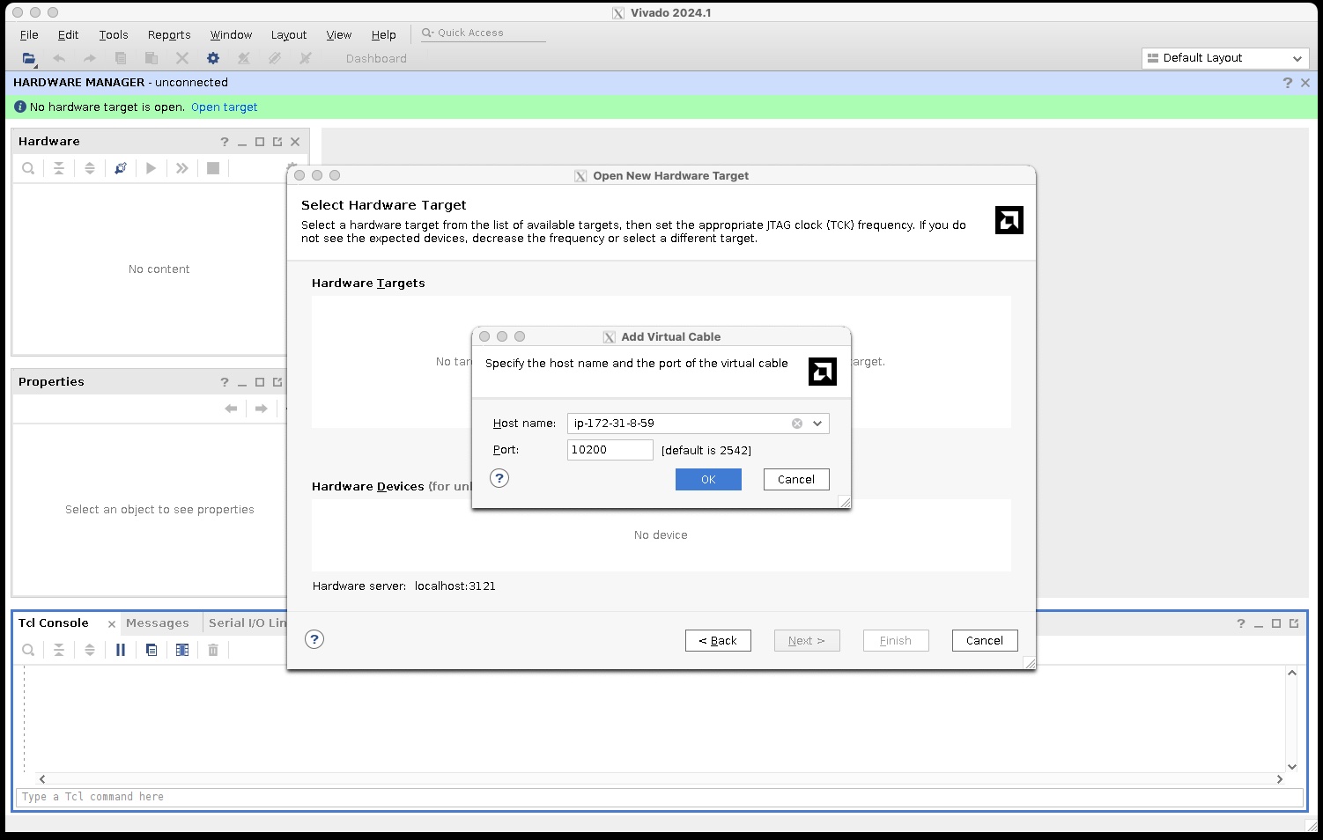Expand all in the Hardware panel
Image resolution: width=1323 pixels, height=840 pixels.
click(90, 168)
